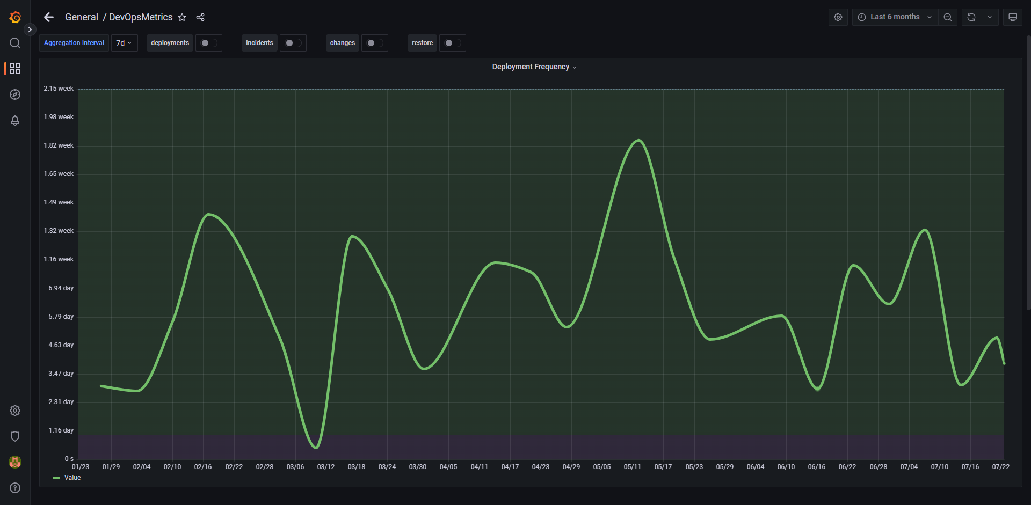This screenshot has width=1031, height=505.
Task: Star the DevOpsMetrics dashboard
Action: tap(182, 17)
